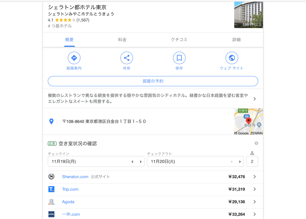
Task: Click the 部屋の予約 button
Action: pos(153,81)
